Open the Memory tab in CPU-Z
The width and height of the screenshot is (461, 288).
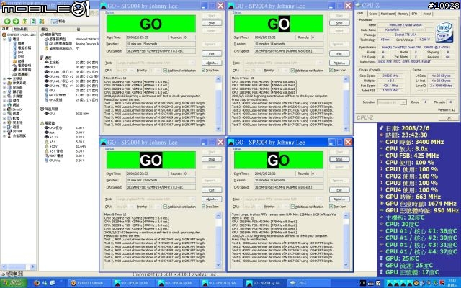(x=403, y=14)
